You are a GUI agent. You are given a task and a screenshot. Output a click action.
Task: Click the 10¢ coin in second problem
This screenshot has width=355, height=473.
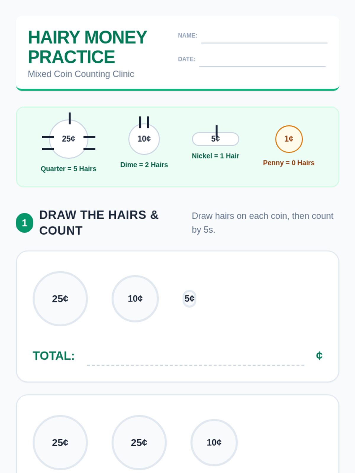click(x=214, y=443)
